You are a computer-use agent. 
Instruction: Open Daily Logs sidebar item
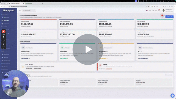[x=5, y=24]
